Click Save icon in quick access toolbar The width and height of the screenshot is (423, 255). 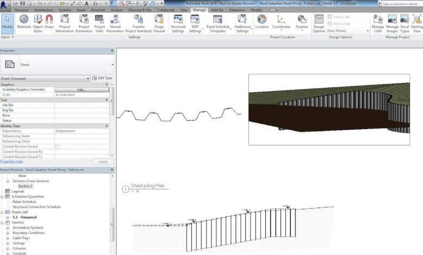[x=22, y=3]
